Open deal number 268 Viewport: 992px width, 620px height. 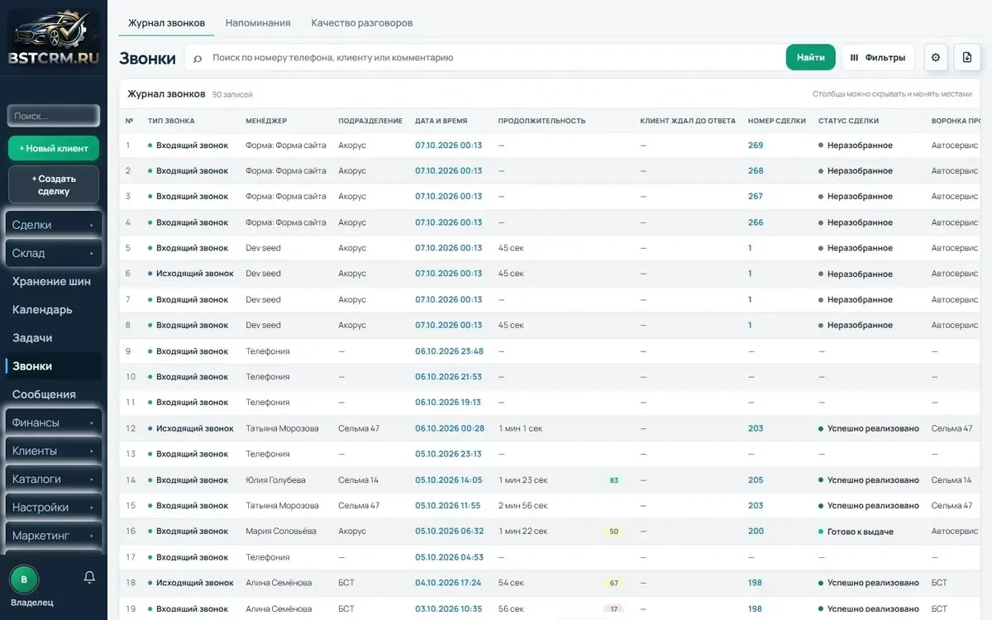pyautogui.click(x=756, y=171)
